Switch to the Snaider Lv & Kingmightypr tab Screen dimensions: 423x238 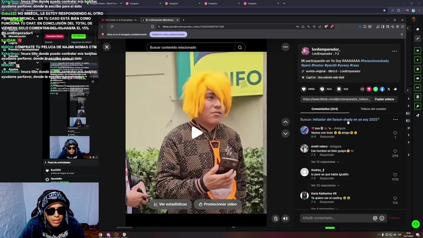(x=120, y=20)
